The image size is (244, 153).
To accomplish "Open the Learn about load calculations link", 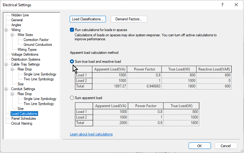I will (x=91, y=134).
